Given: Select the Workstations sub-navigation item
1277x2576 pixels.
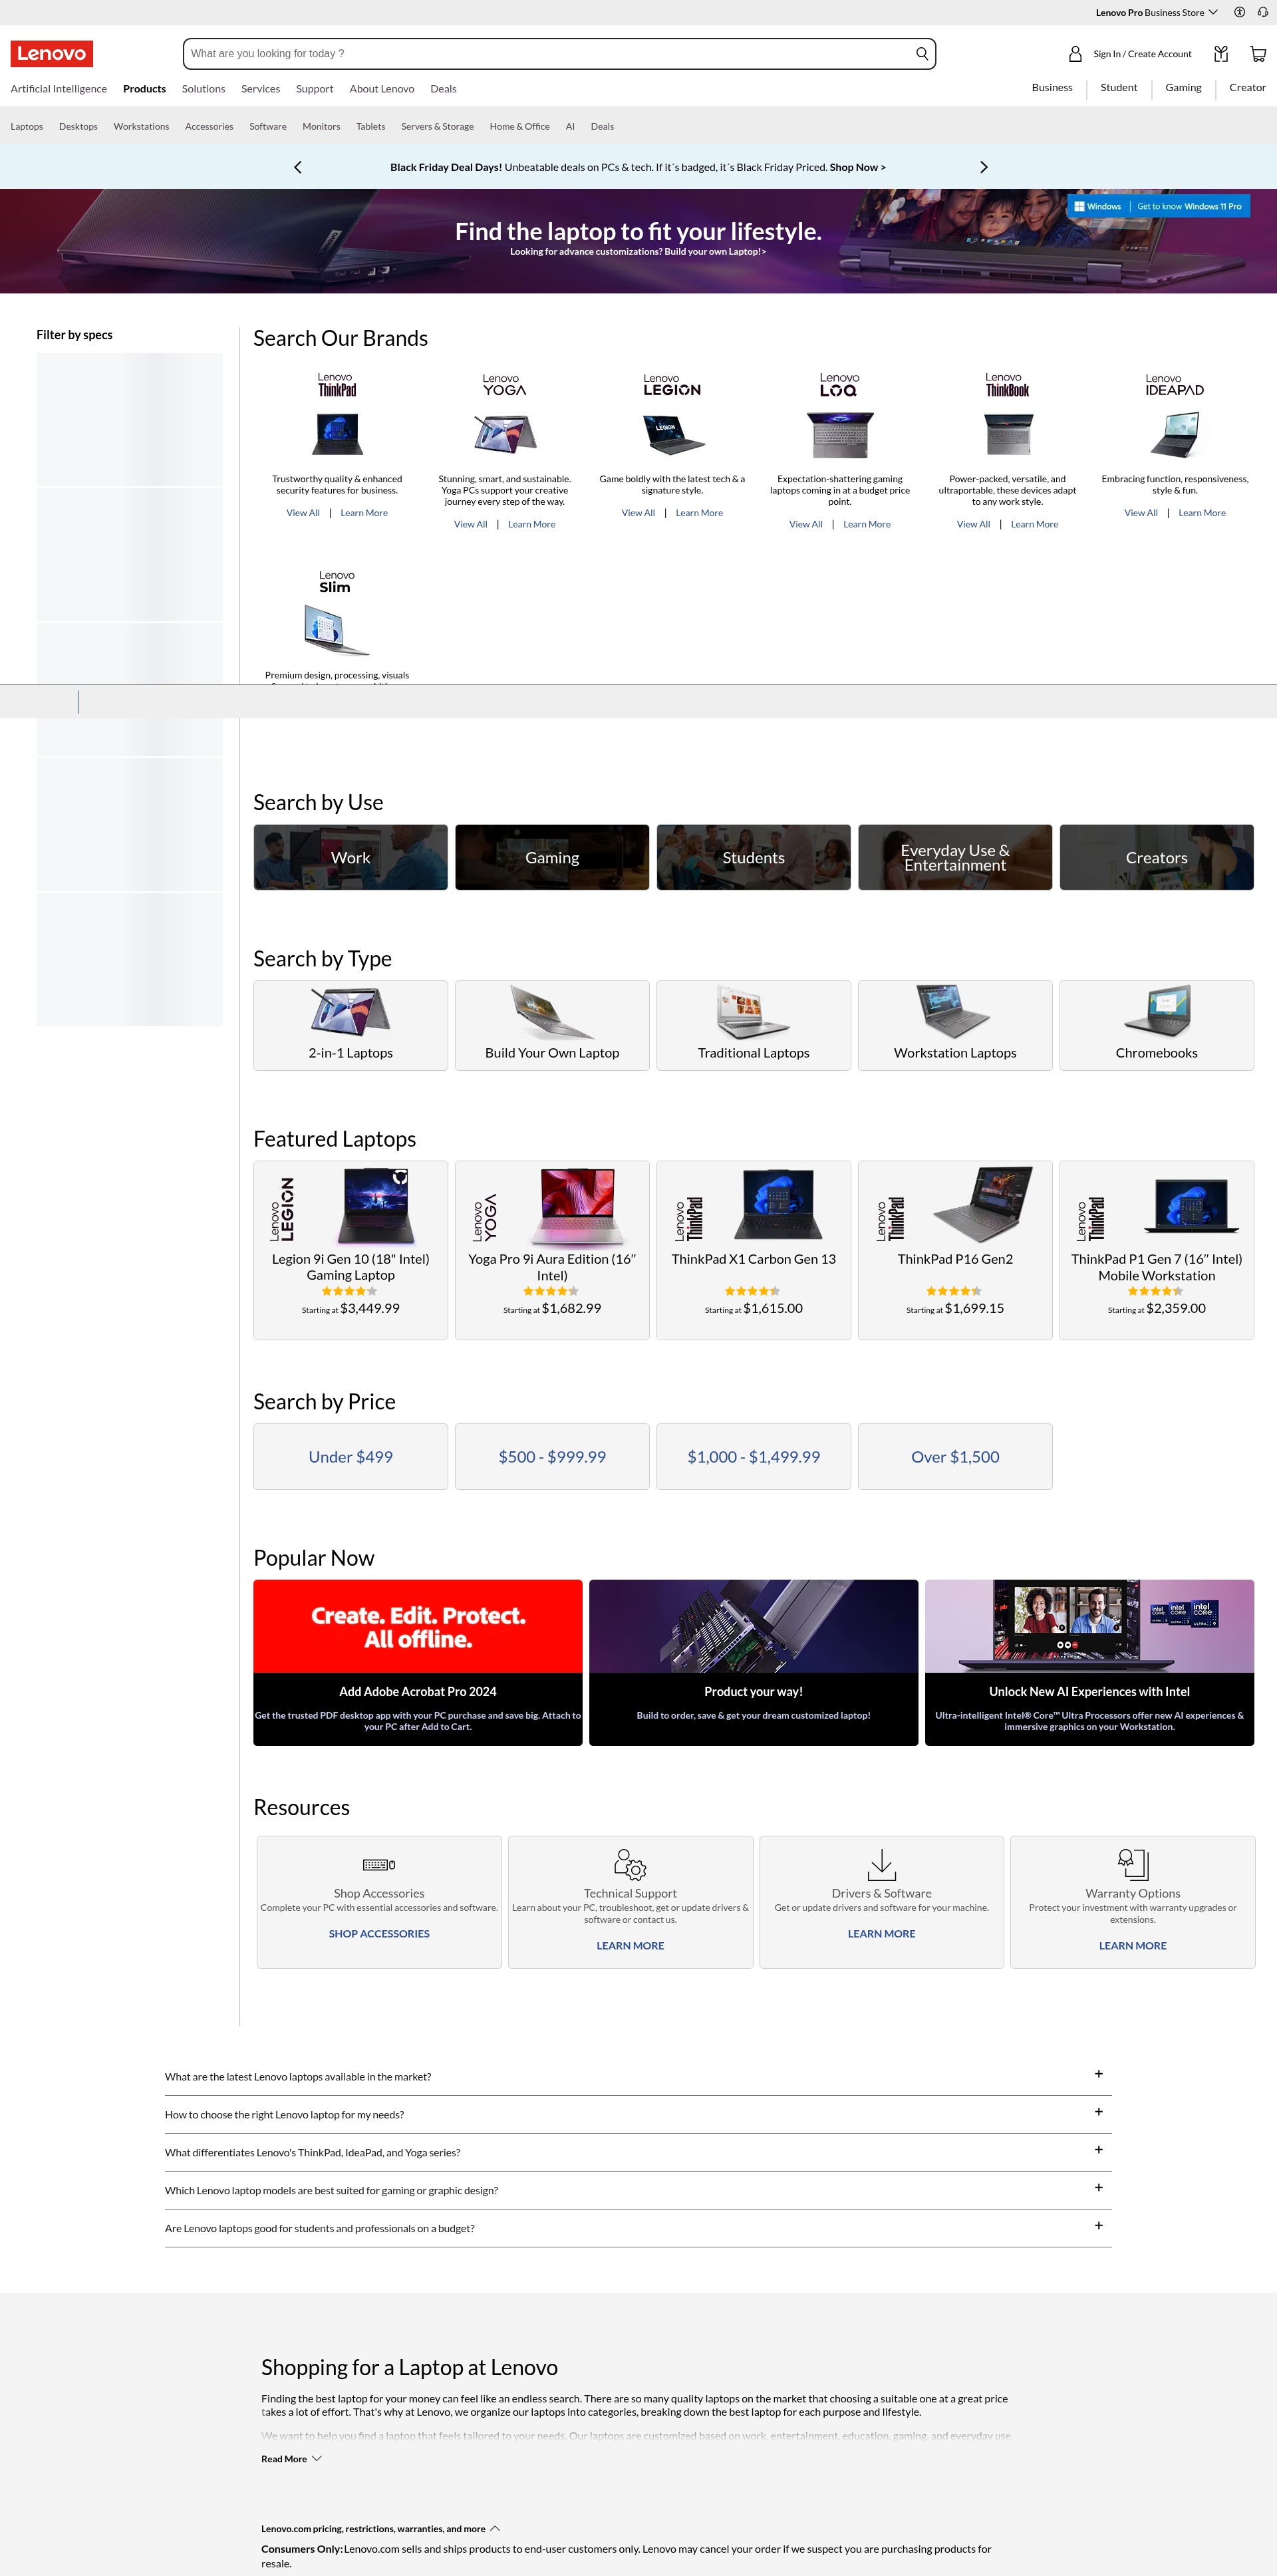Looking at the screenshot, I should 141,126.
